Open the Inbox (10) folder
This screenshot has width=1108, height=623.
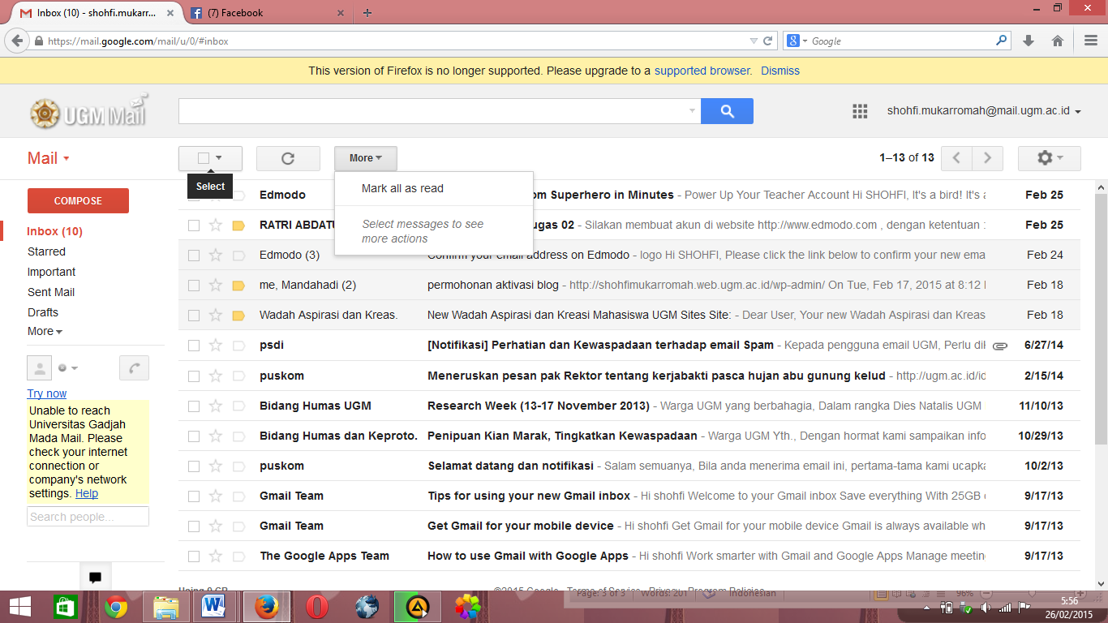(x=55, y=231)
